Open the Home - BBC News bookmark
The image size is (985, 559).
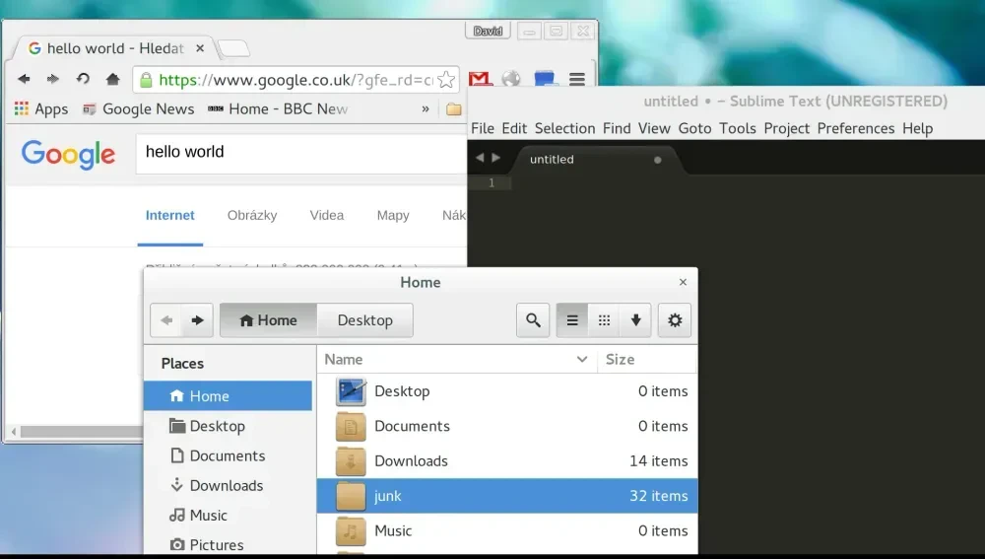(x=278, y=108)
